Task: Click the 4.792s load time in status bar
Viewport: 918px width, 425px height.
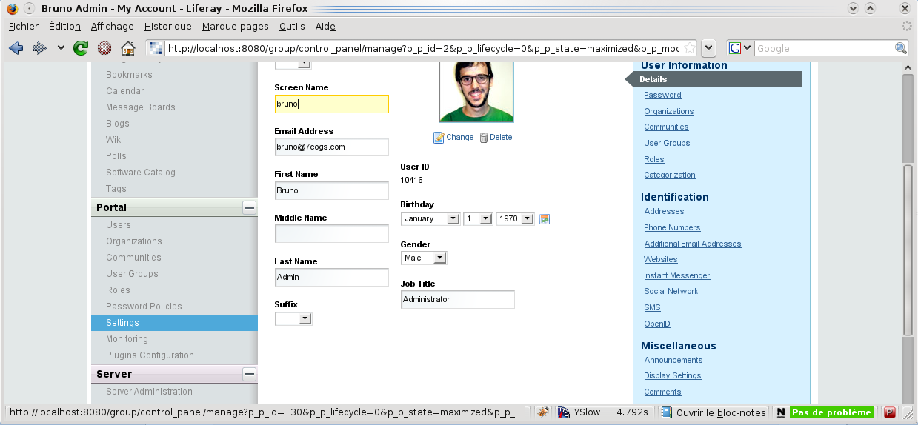Action: point(632,412)
